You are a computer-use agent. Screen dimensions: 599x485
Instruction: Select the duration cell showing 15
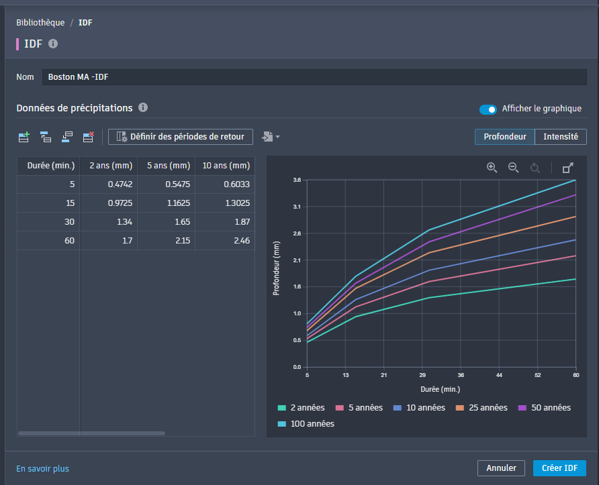48,203
